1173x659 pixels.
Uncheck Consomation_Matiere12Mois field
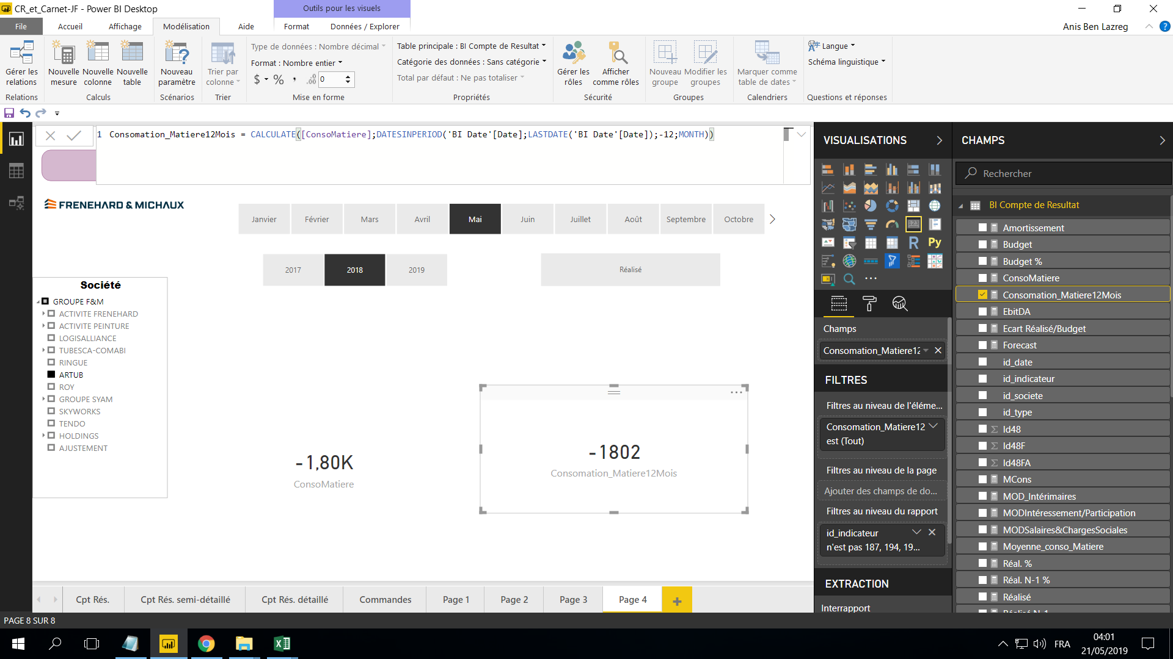point(982,295)
